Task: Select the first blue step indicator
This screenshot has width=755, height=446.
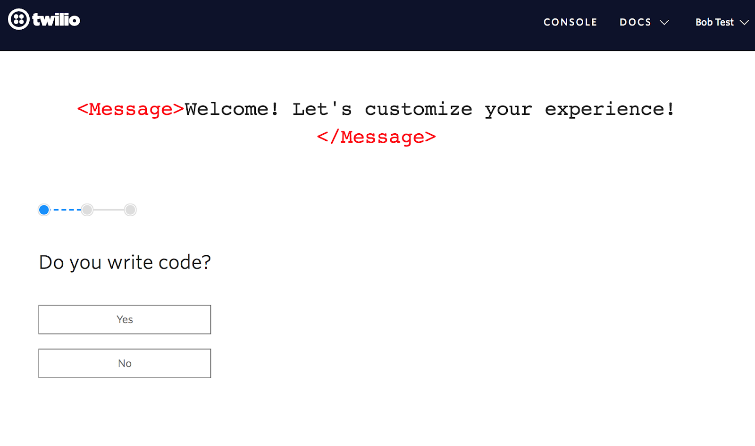Action: [44, 210]
